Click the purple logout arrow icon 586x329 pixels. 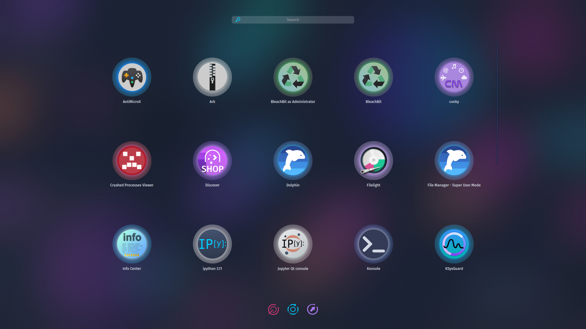[x=313, y=310]
